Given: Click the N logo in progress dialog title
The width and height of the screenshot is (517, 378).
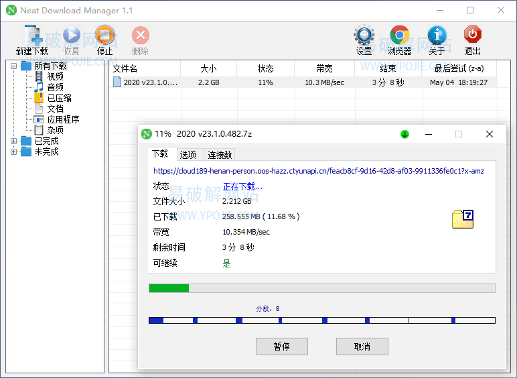Looking at the screenshot, I should coord(147,134).
